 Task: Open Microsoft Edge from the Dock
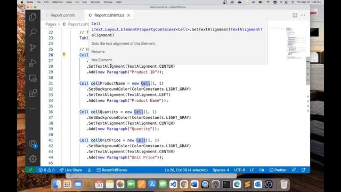click(237, 185)
